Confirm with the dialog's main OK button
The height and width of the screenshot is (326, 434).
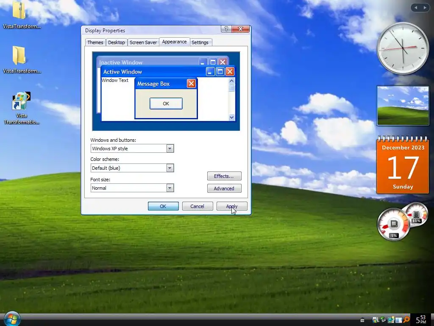click(x=163, y=206)
